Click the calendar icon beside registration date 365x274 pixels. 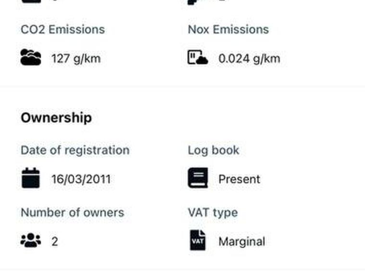[31, 178]
